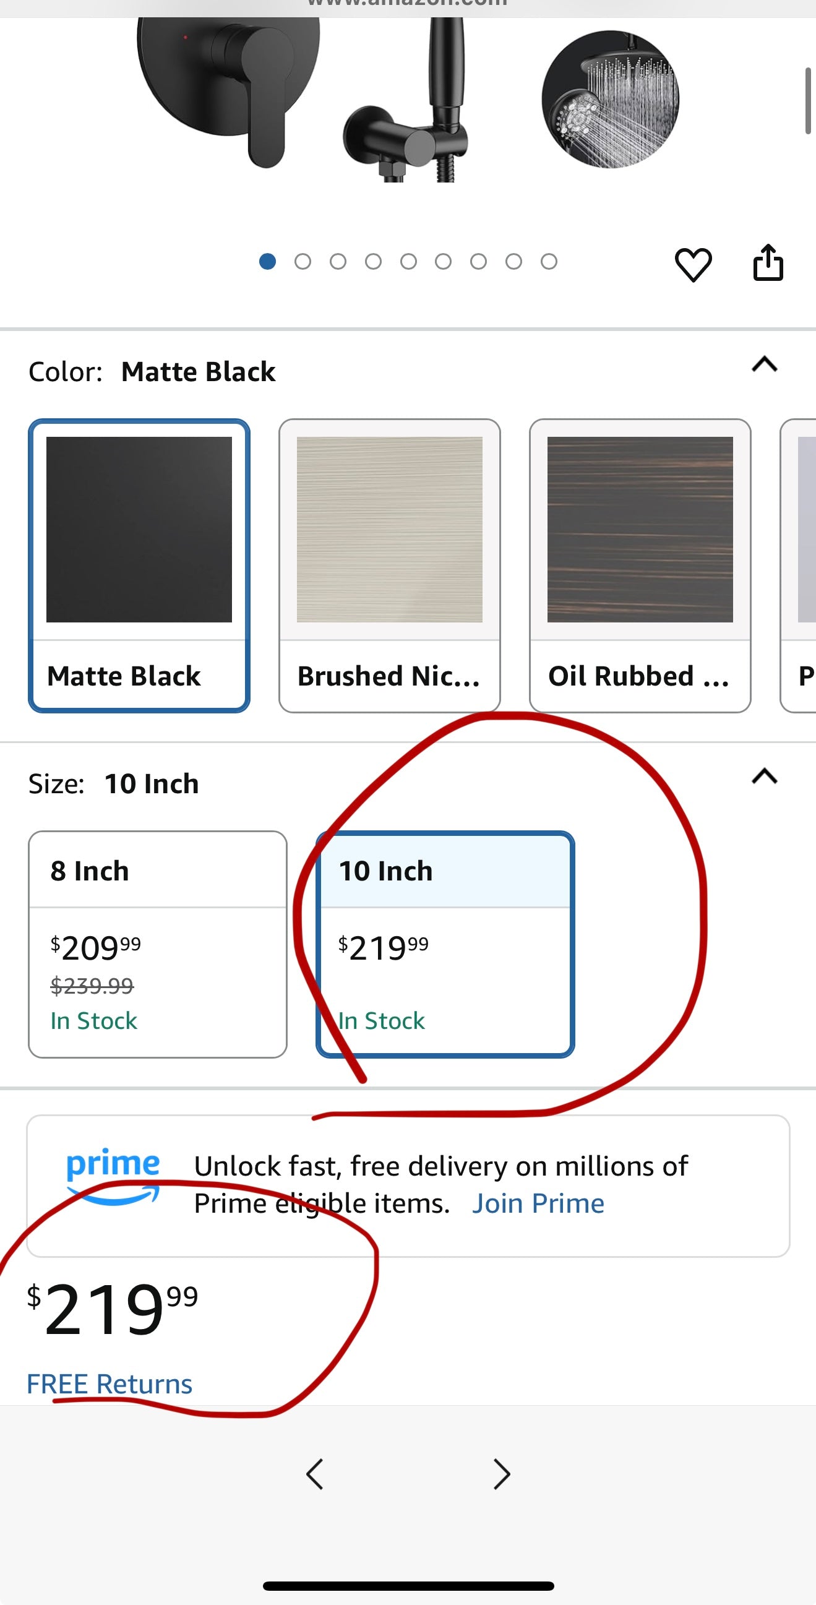Tap the Prime logo
The width and height of the screenshot is (816, 1605).
point(113,1175)
